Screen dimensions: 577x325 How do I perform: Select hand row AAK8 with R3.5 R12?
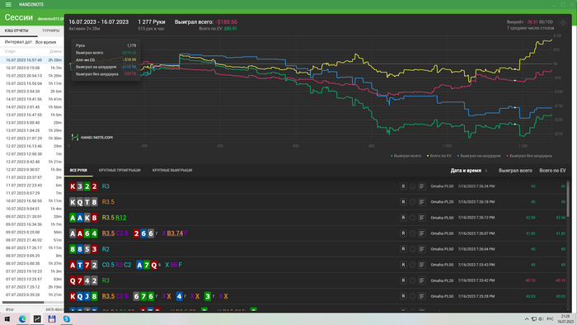[317, 218]
